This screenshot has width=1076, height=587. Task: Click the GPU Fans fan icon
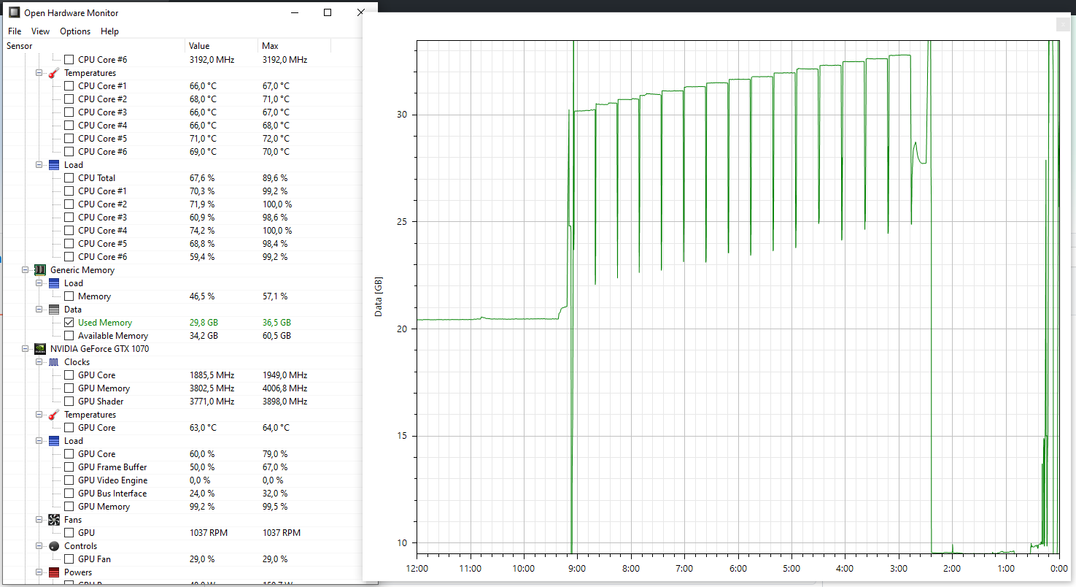point(53,519)
